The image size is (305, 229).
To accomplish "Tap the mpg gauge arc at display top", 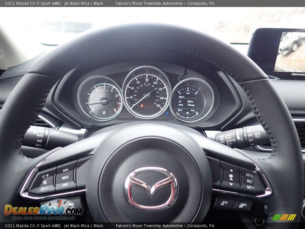I will pyautogui.click(x=187, y=91).
